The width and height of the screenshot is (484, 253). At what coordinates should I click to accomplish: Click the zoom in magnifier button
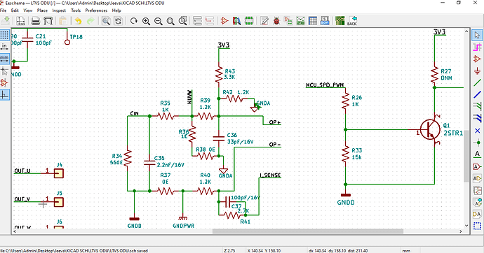tap(146, 21)
